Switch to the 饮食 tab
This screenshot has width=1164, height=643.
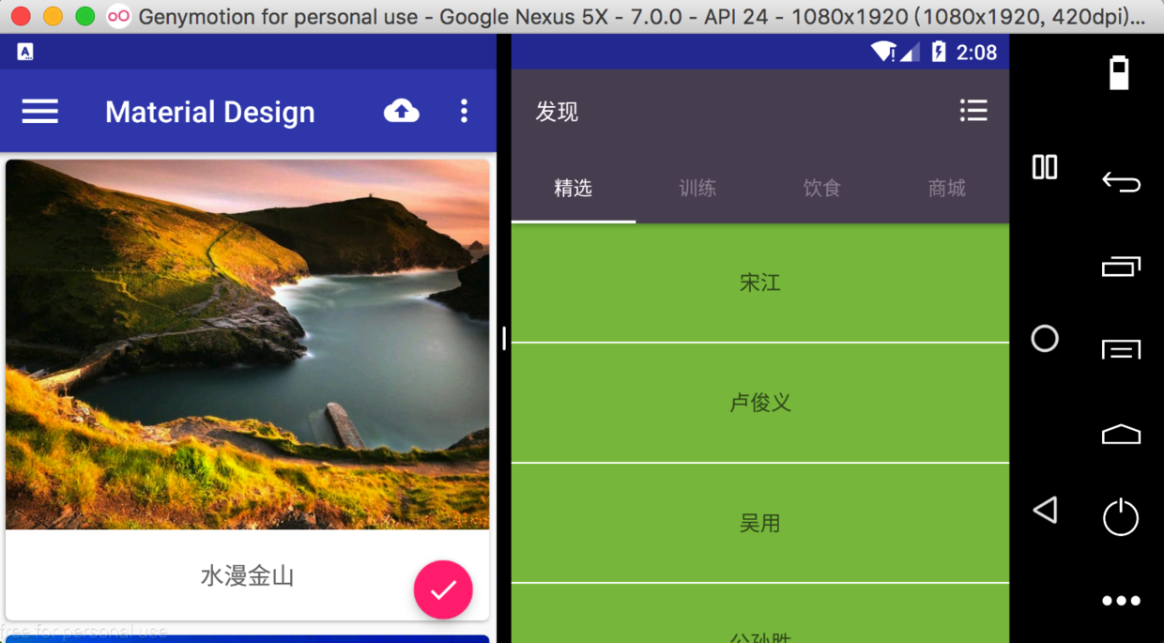[x=822, y=188]
